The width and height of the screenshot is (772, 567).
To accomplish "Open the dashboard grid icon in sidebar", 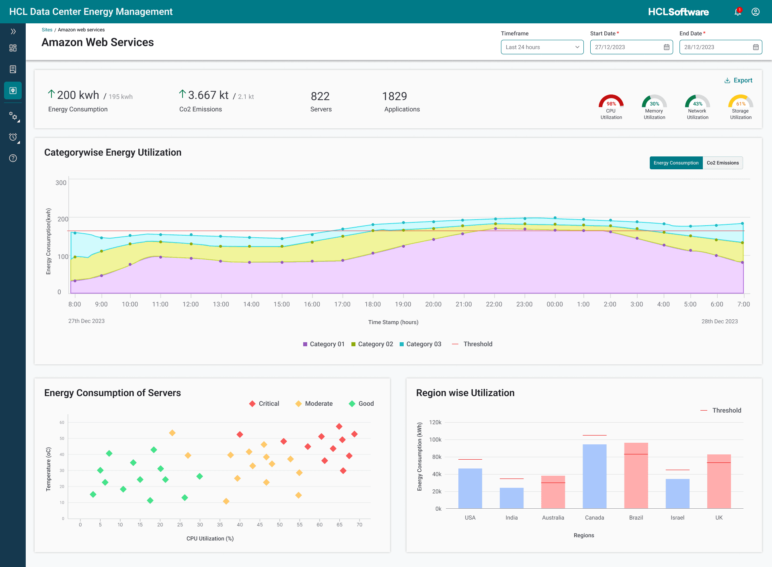I will (13, 48).
